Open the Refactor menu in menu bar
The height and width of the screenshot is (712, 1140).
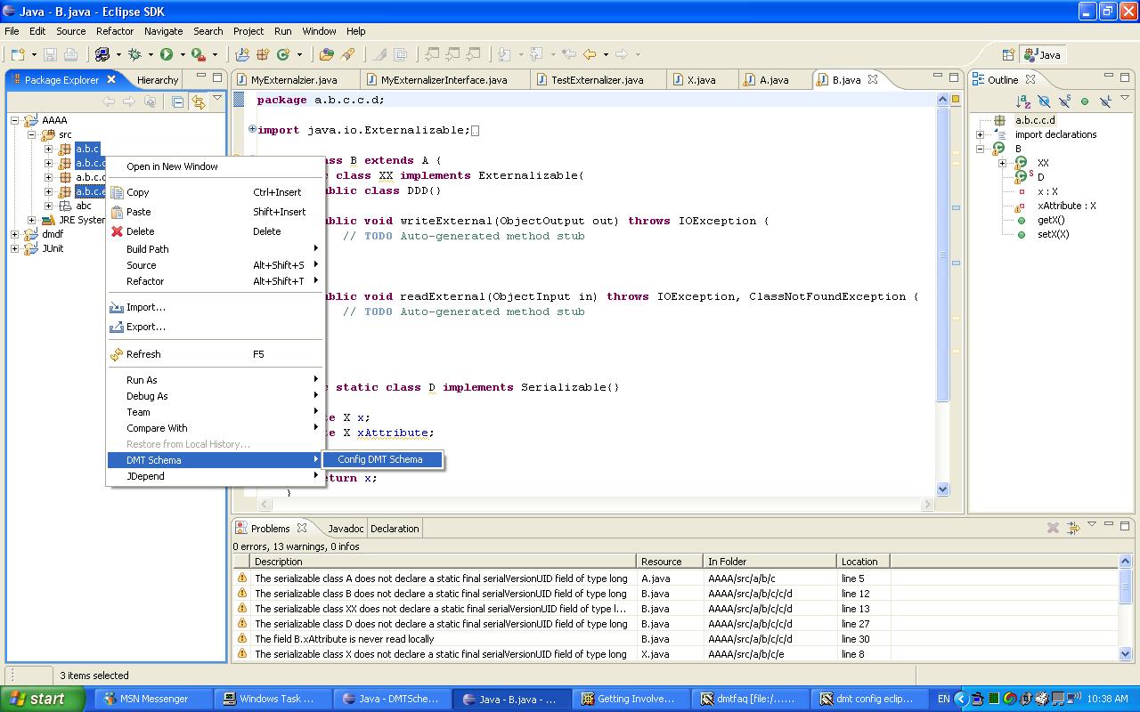coord(115,31)
